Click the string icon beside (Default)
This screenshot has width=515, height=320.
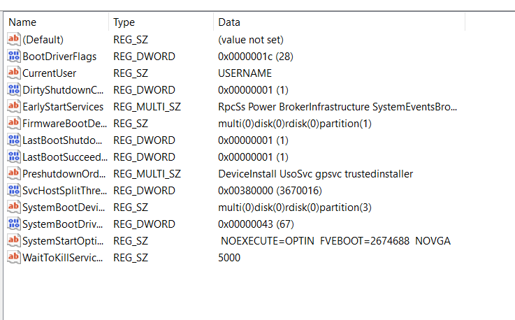click(13, 40)
